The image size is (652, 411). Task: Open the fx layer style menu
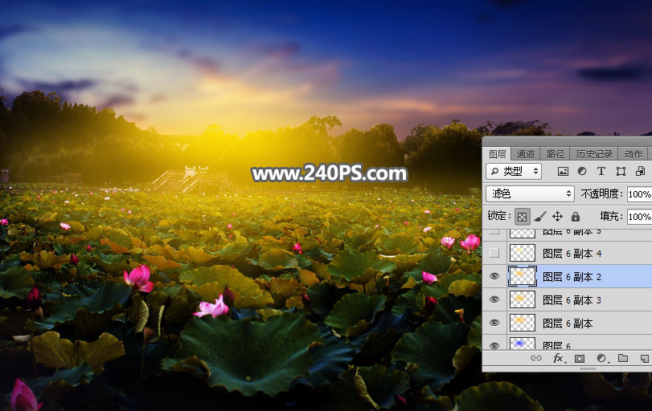[x=559, y=358]
